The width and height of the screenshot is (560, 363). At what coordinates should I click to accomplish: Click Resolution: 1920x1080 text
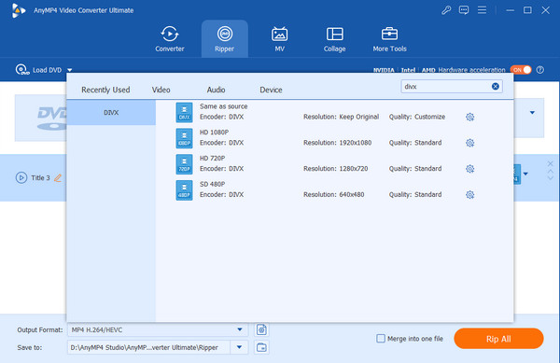pos(338,143)
